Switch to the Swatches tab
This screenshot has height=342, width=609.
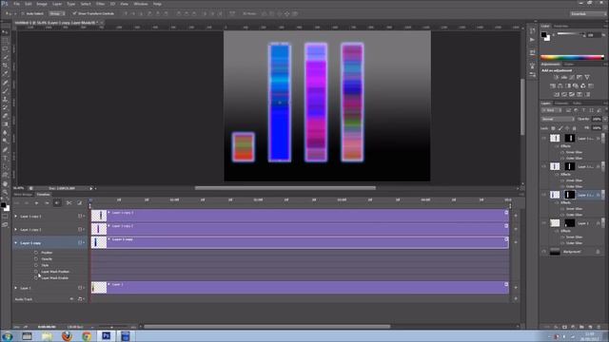pyautogui.click(x=561, y=27)
